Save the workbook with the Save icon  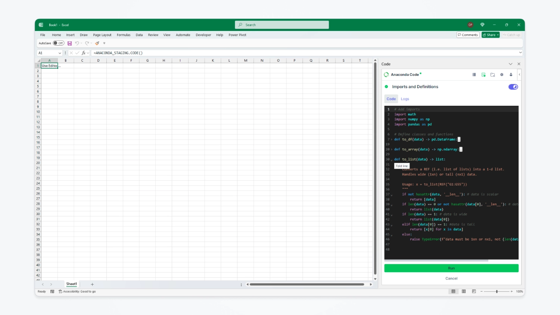[x=69, y=43]
